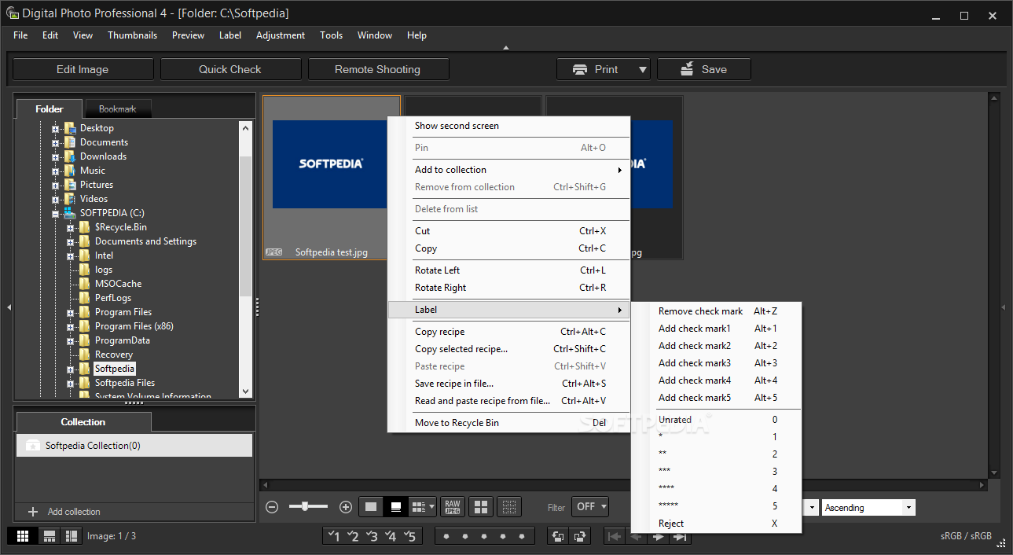The height and width of the screenshot is (555, 1013).
Task: Switch to the filmstrip layout icon
Action: point(49,536)
